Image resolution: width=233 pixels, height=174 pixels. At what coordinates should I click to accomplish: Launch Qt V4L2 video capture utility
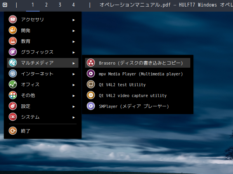[137, 95]
